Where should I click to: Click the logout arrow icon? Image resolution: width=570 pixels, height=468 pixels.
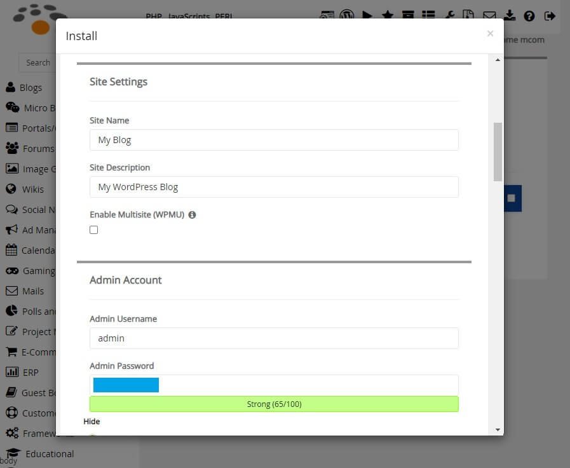(x=550, y=16)
